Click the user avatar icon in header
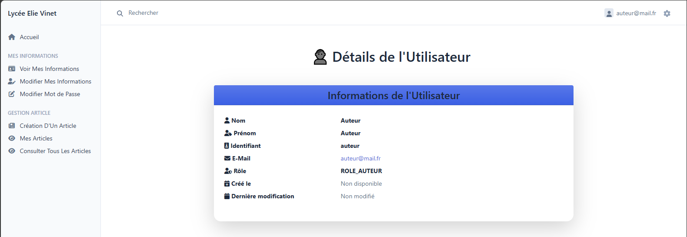687x237 pixels. 609,13
